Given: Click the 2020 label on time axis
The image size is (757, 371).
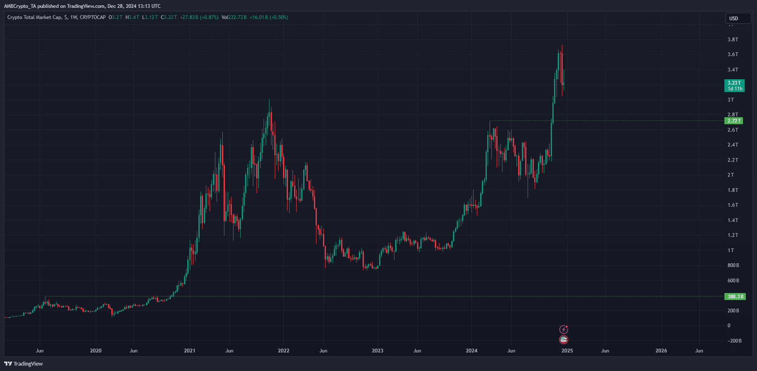Looking at the screenshot, I should [x=96, y=351].
